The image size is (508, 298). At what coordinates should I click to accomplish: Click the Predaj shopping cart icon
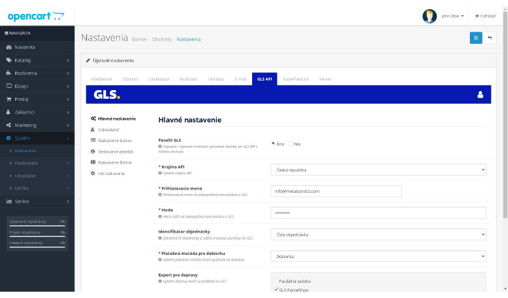click(x=9, y=99)
